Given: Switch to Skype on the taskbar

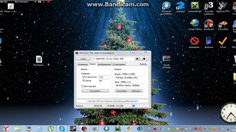Looking at the screenshot, I should click(x=62, y=129).
